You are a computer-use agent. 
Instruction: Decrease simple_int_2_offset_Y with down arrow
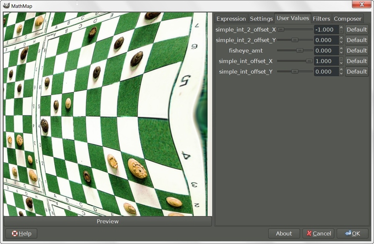click(341, 42)
